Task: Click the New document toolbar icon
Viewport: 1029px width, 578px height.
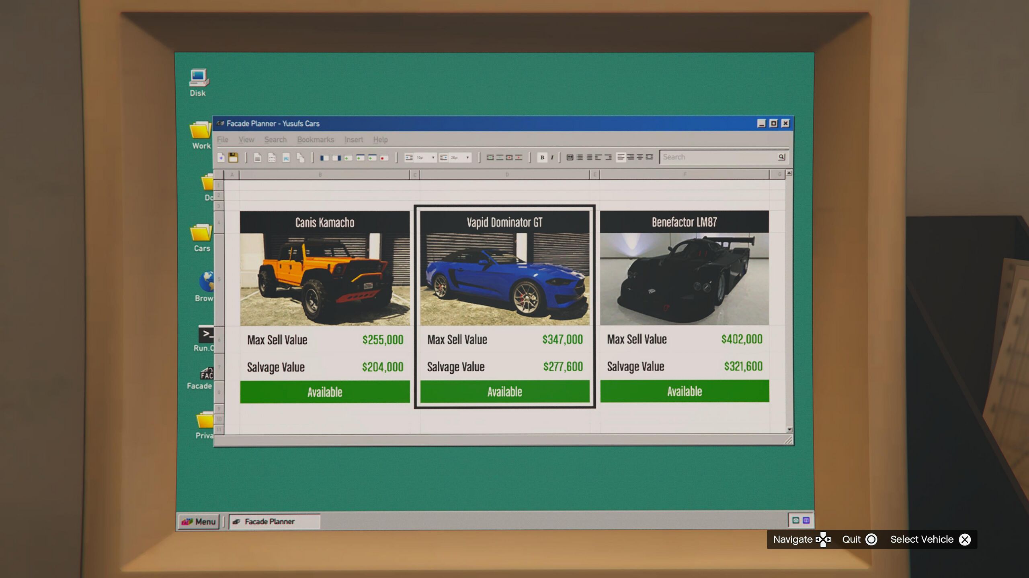Action: coord(221,157)
